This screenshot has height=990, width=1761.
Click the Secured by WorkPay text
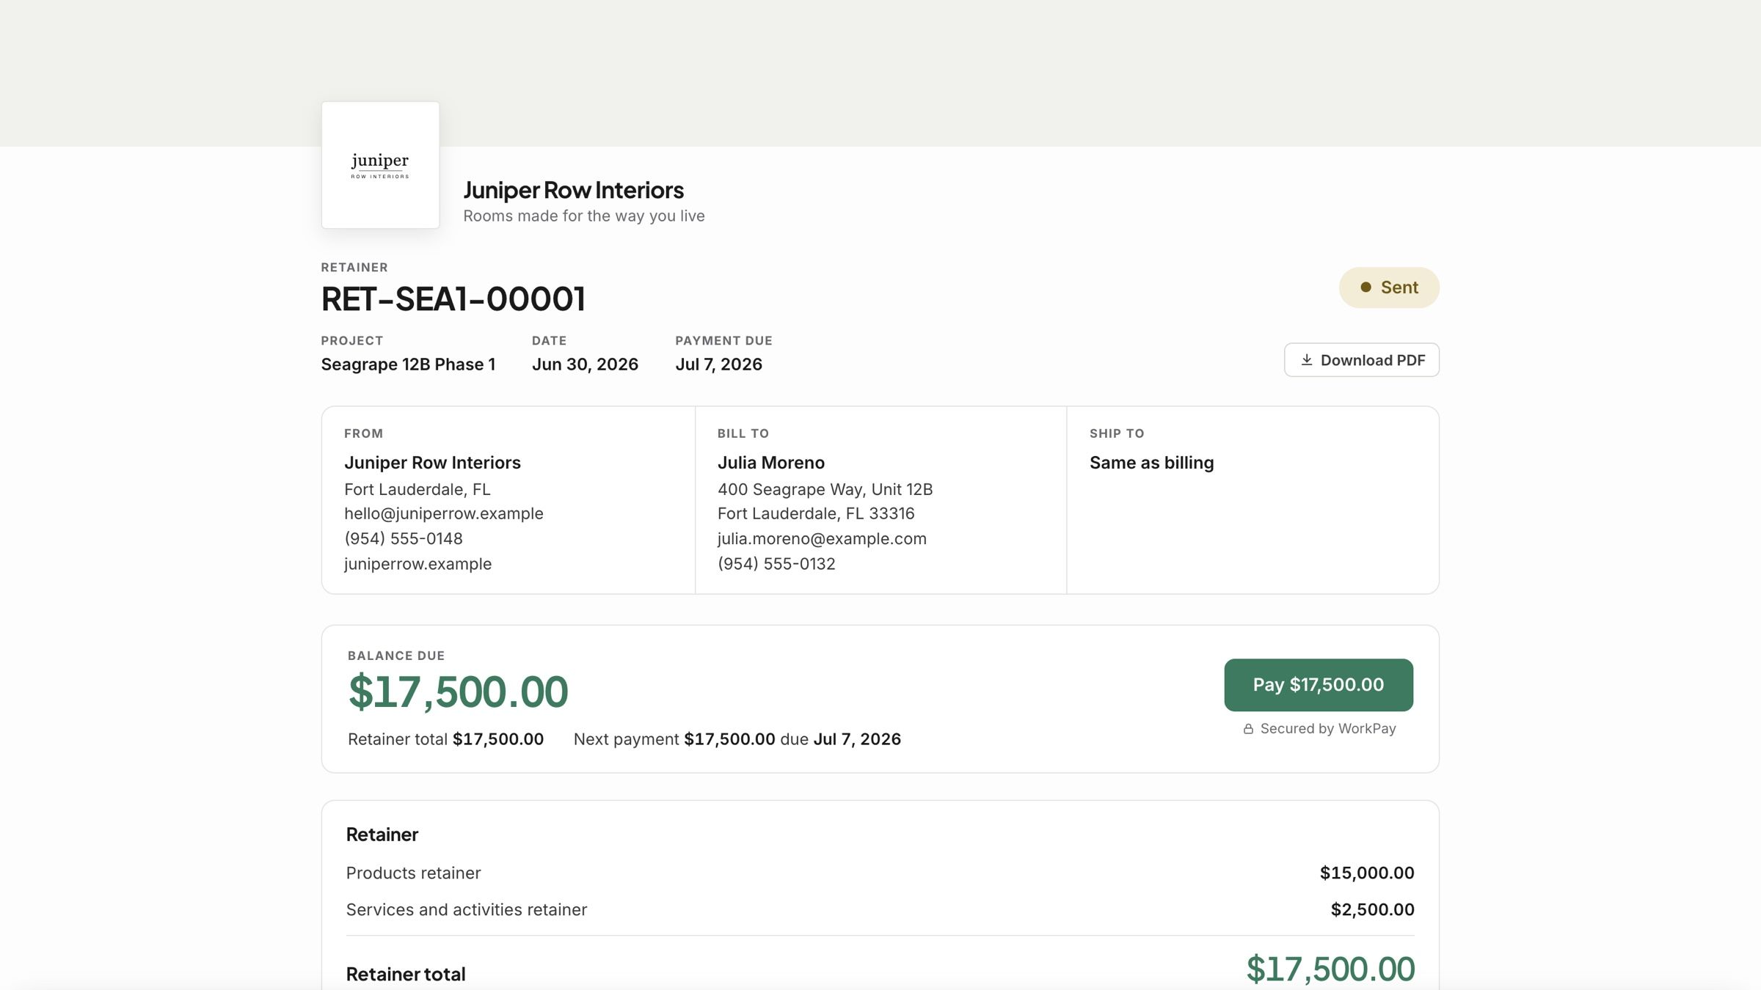coord(1328,729)
